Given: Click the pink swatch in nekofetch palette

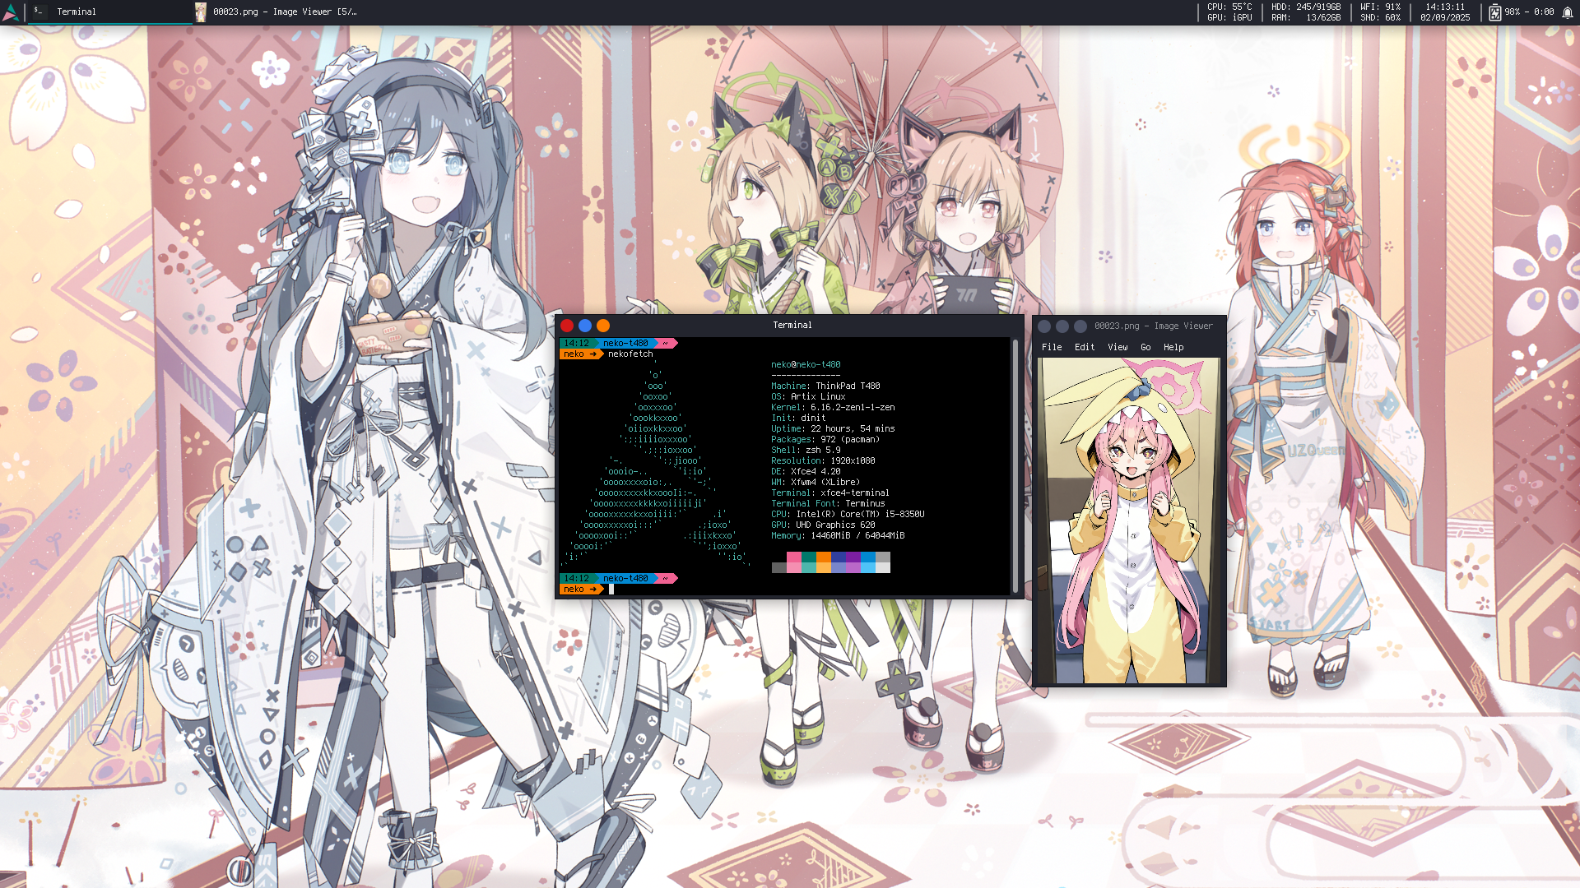Looking at the screenshot, I should 793,557.
